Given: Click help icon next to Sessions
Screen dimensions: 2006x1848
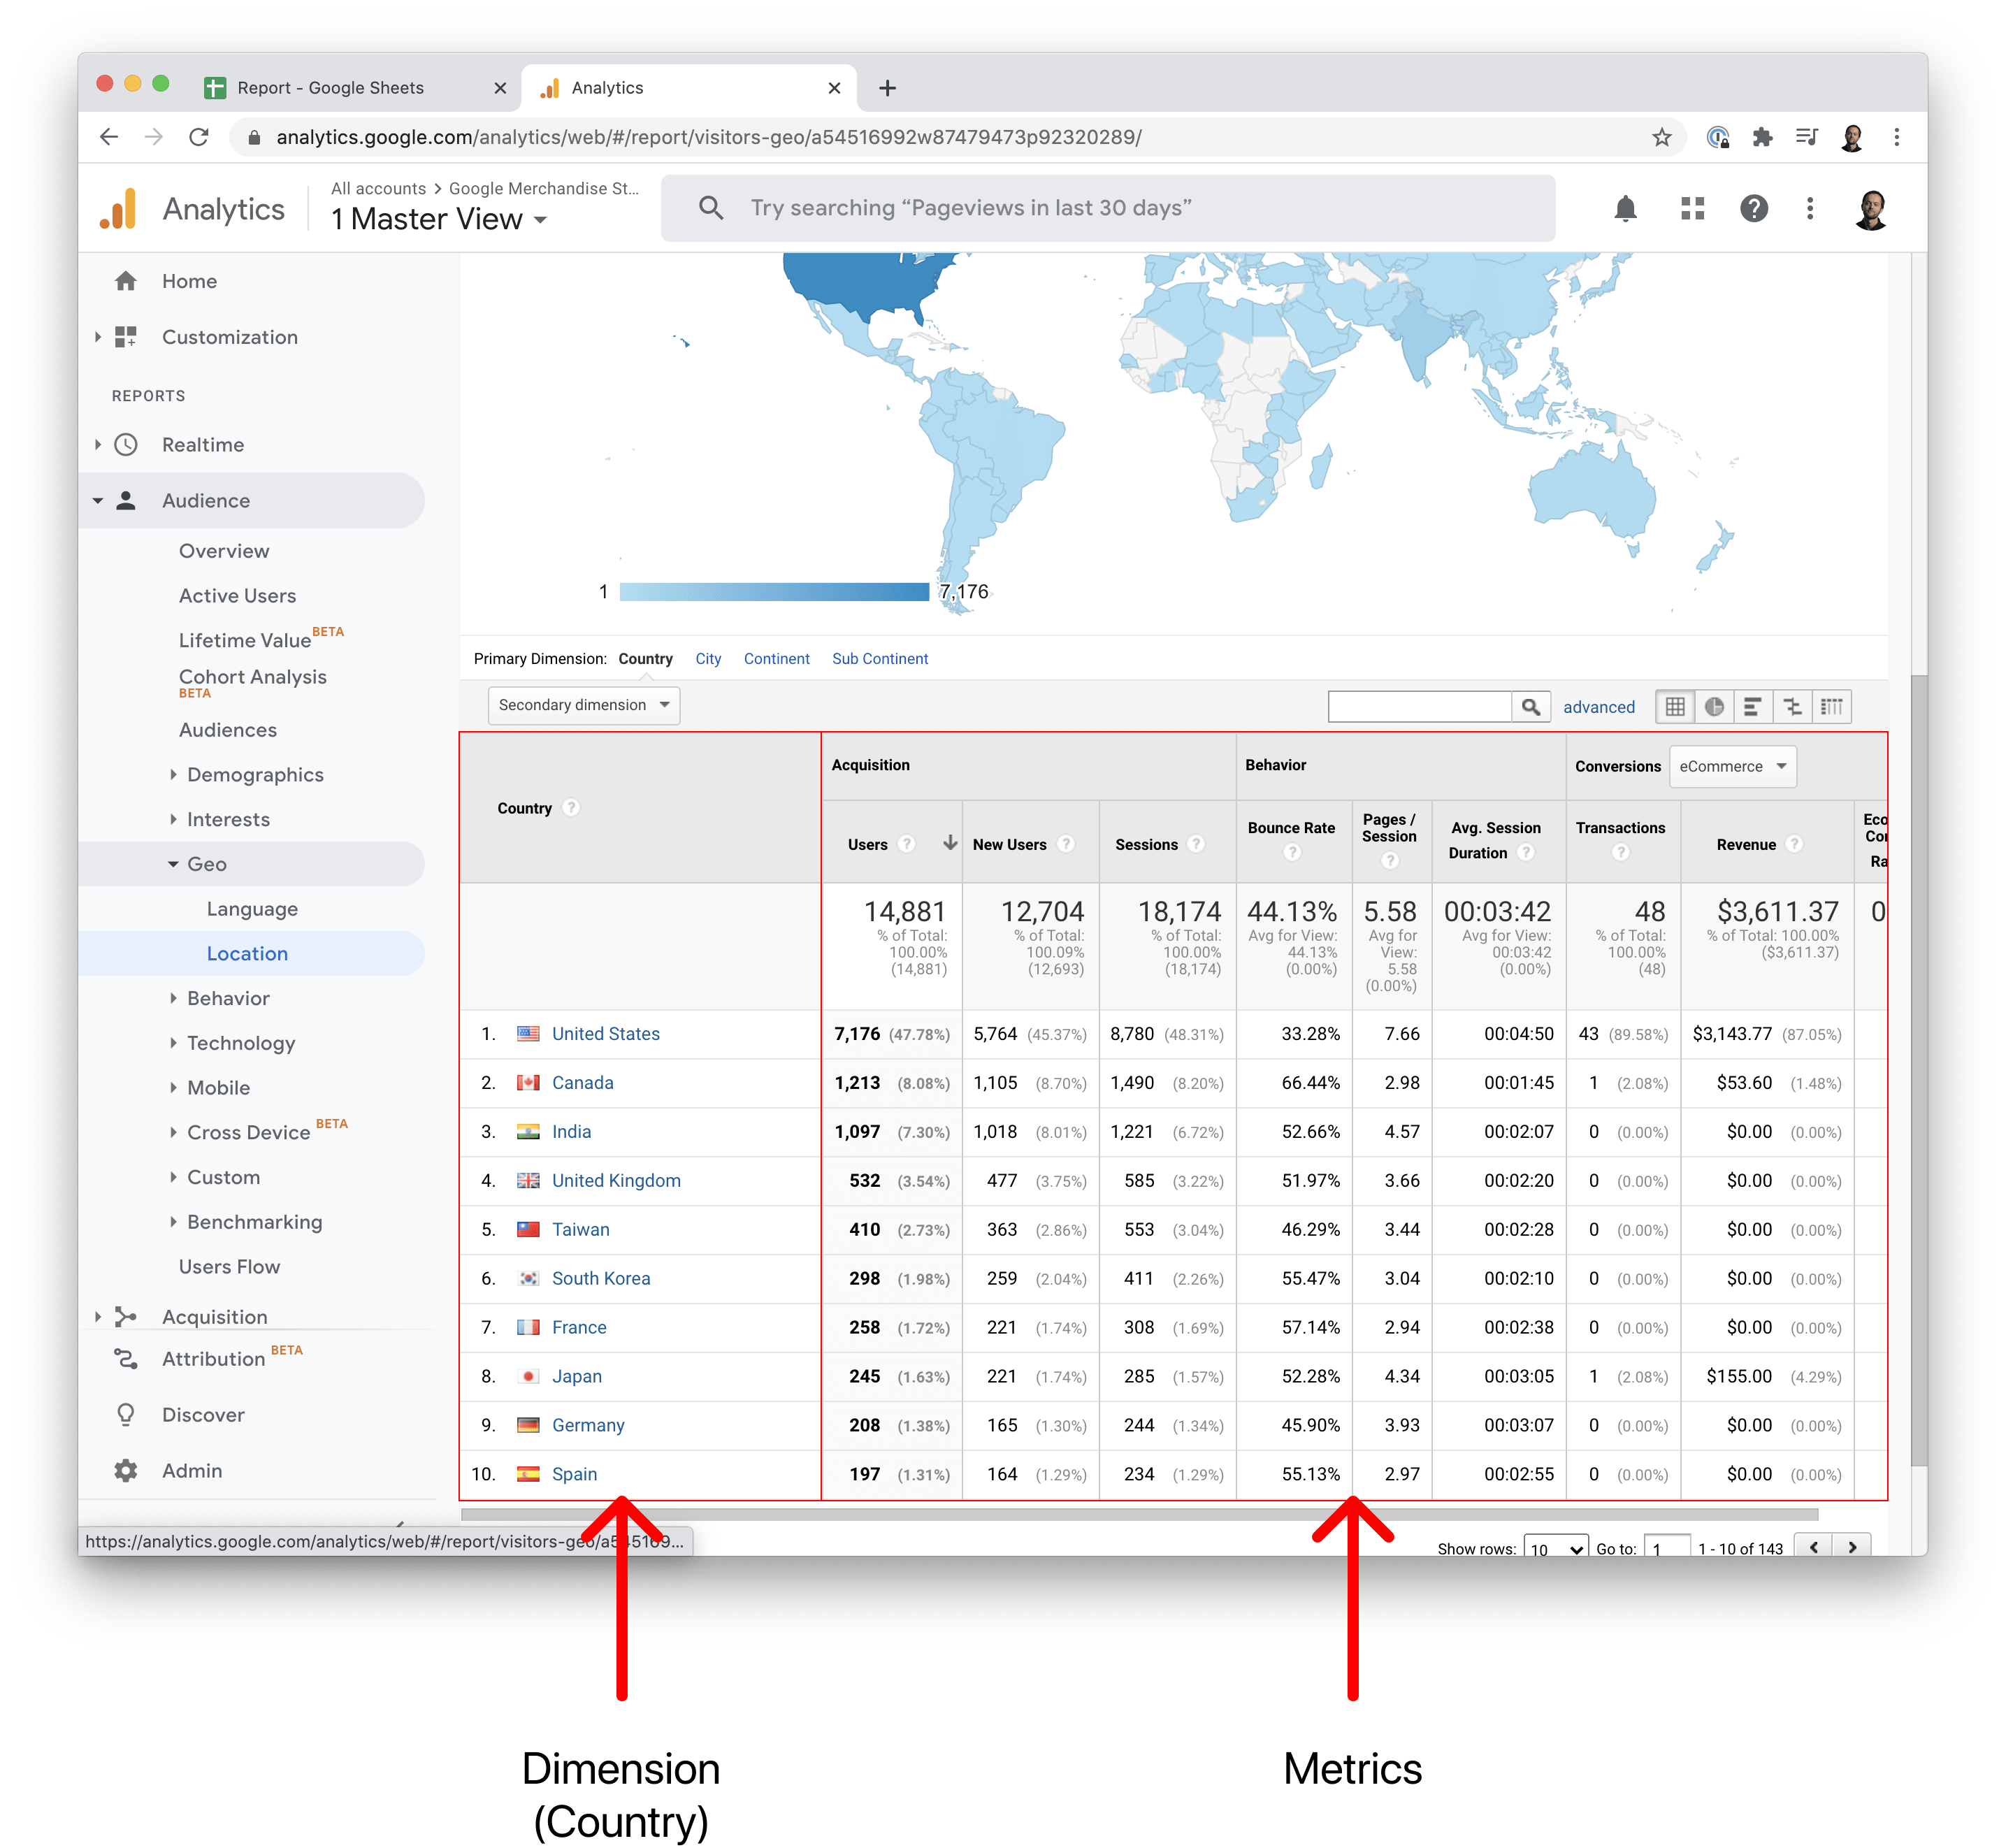Looking at the screenshot, I should point(1195,845).
